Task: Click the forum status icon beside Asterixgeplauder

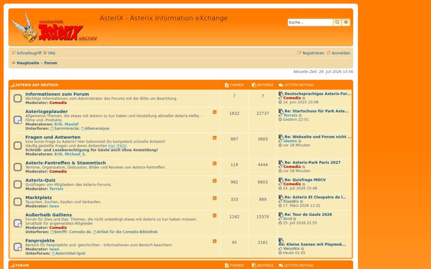Action: [17, 120]
